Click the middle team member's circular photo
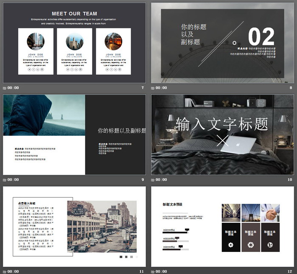Screen dimensions: 297x274 click(x=75, y=42)
